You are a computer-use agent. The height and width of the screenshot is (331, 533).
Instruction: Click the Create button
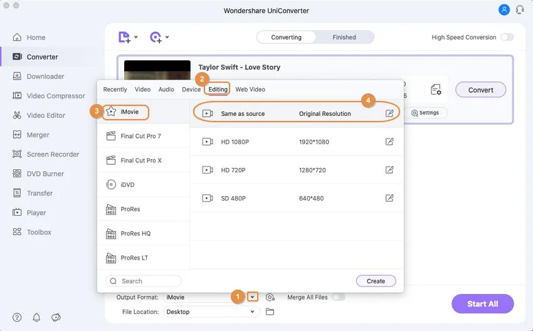click(x=376, y=281)
